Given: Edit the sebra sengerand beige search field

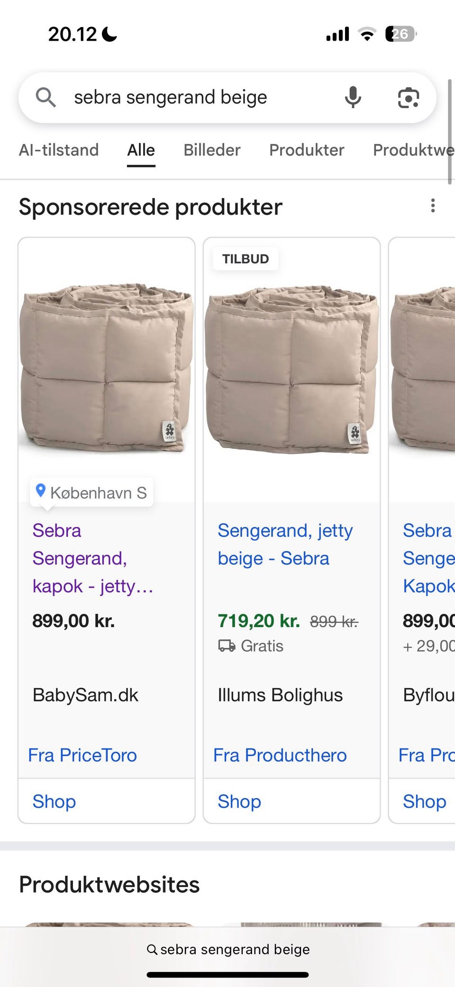Looking at the screenshot, I should coord(190,98).
